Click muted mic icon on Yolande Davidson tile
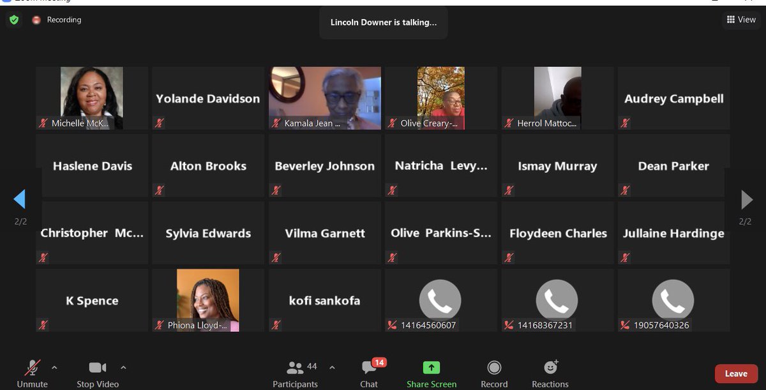The image size is (766, 390). [x=160, y=123]
